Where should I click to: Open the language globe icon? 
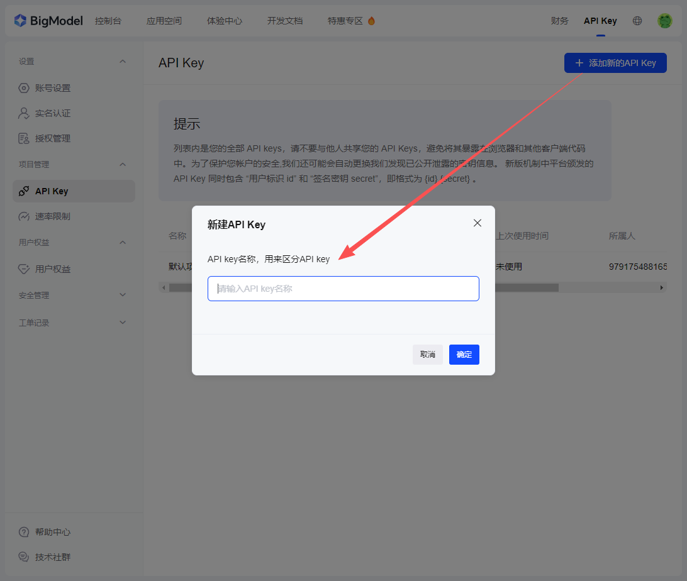pos(637,21)
